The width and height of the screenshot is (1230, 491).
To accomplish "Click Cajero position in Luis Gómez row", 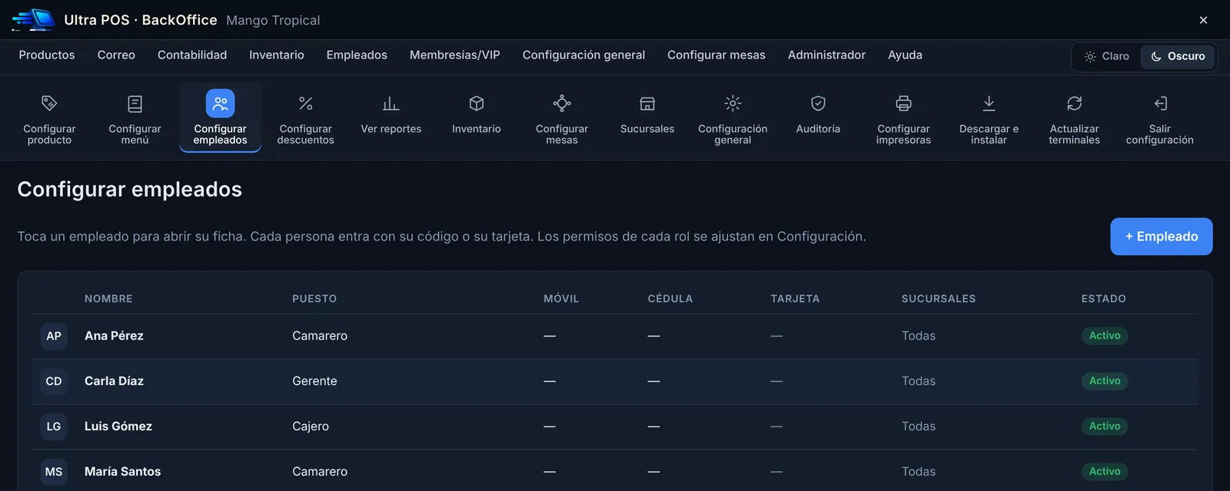I will click(x=311, y=426).
